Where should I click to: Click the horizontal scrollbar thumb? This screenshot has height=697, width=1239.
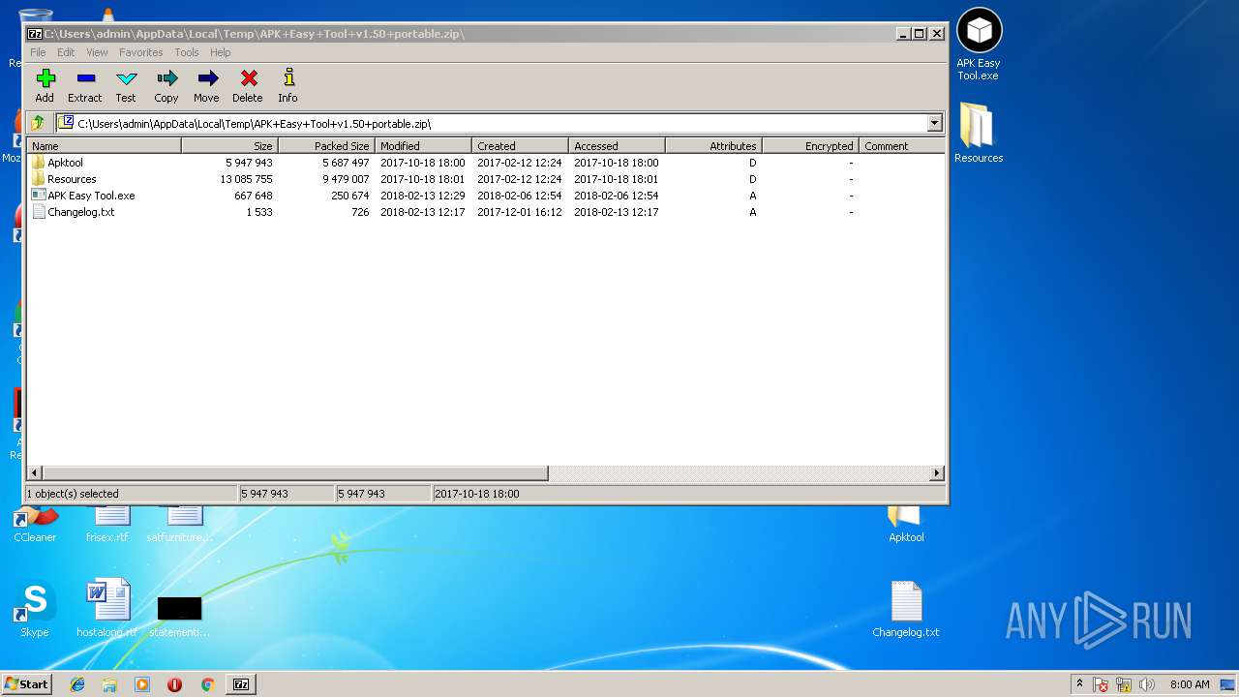295,473
